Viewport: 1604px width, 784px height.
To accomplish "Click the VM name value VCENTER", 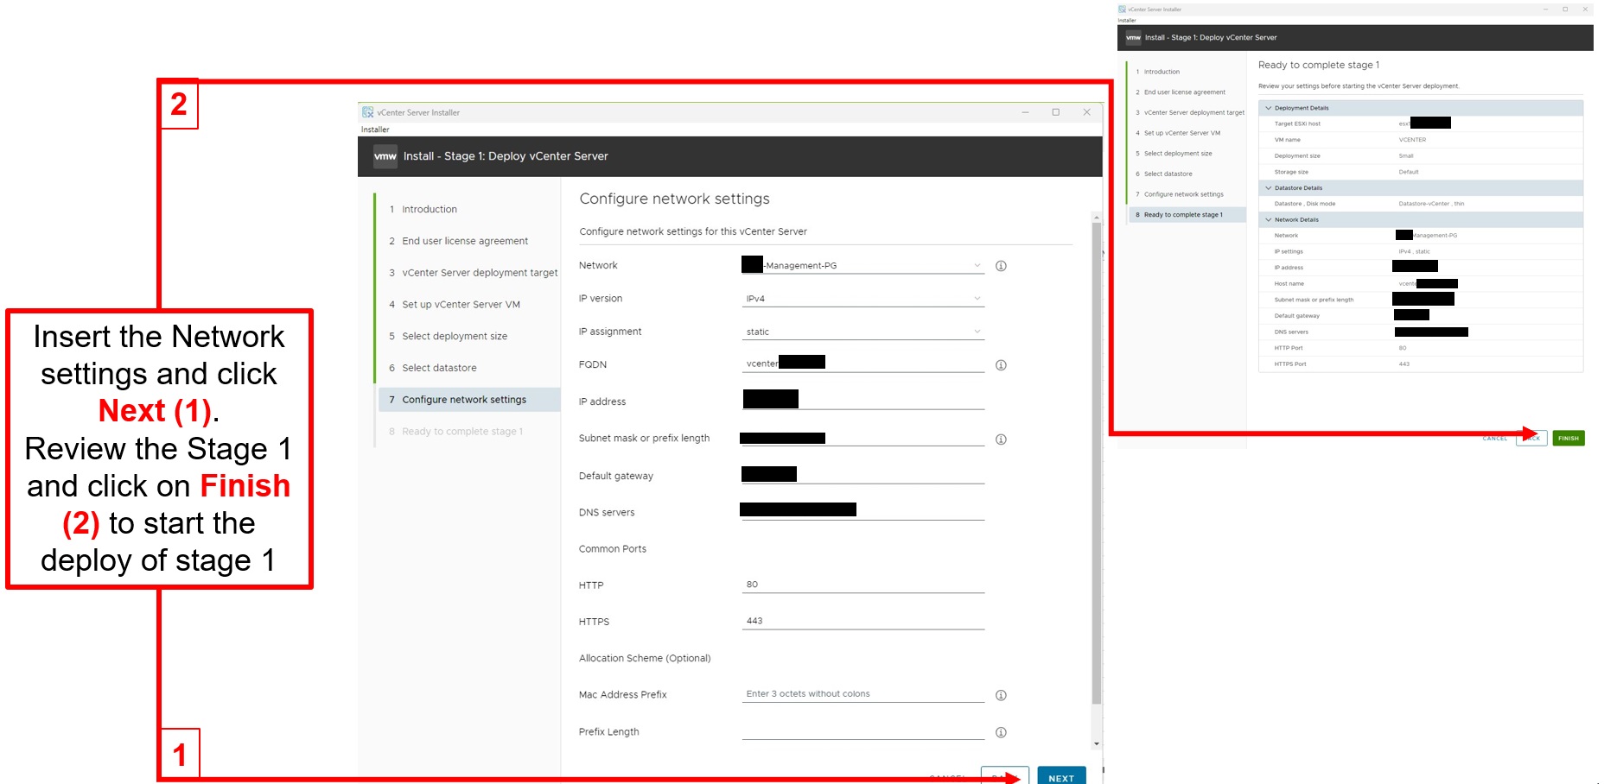I will 1412,140.
